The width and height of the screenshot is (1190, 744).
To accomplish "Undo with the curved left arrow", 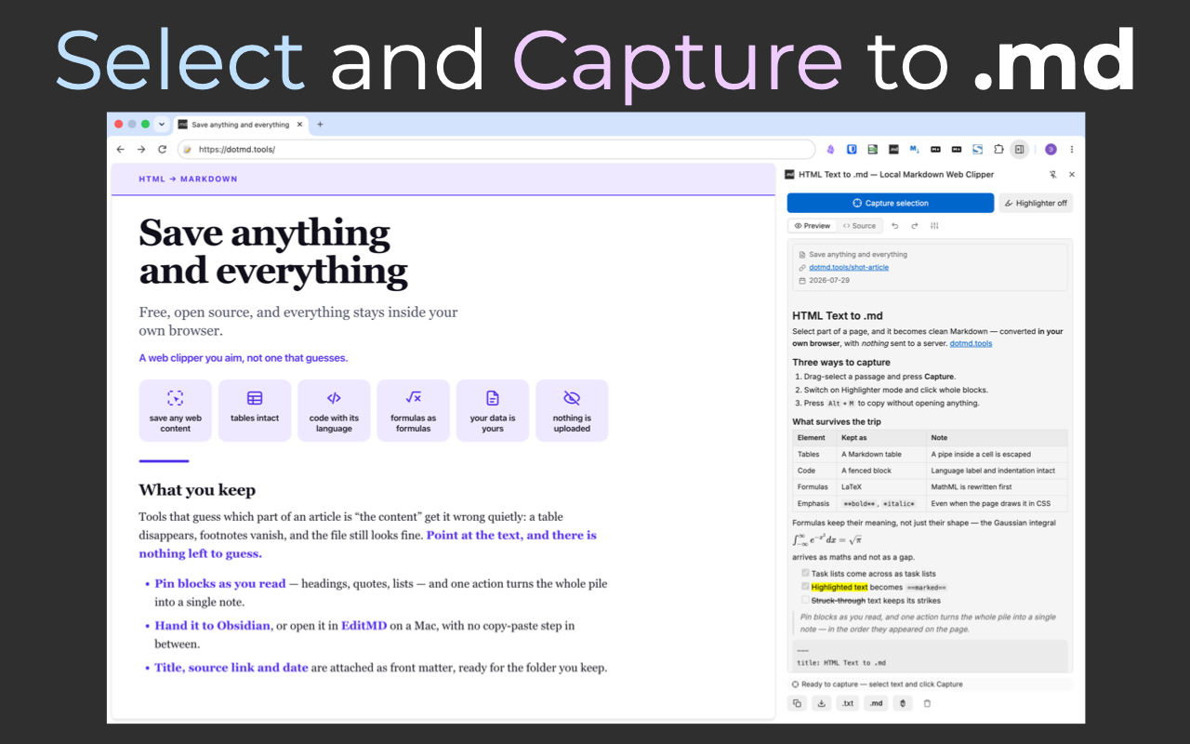I will 895,226.
